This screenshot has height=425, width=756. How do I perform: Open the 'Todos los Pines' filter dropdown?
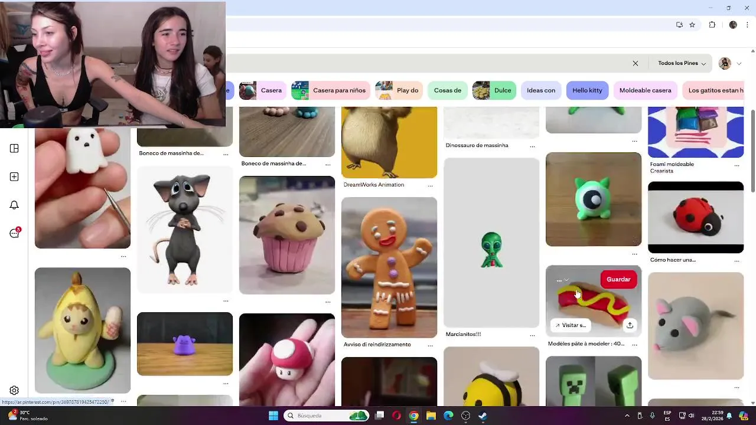(x=682, y=63)
